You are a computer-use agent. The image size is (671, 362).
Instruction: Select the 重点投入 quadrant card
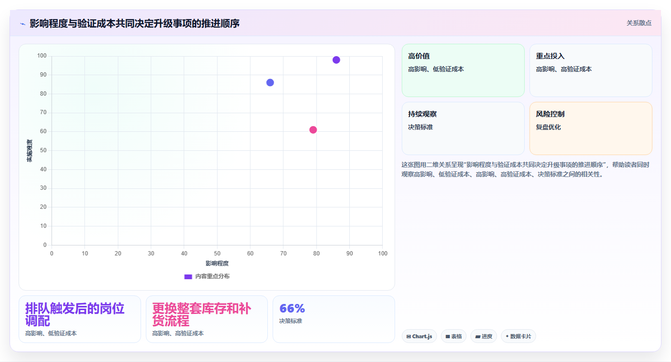tap(591, 70)
